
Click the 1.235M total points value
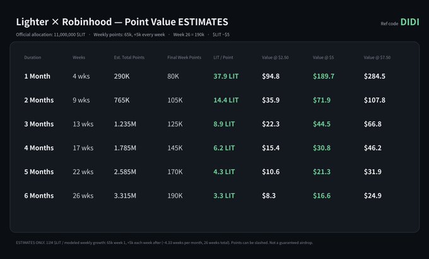coord(125,124)
